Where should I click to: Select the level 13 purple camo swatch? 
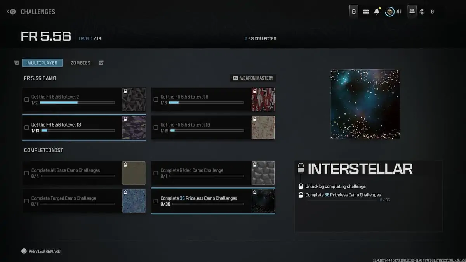[134, 127]
